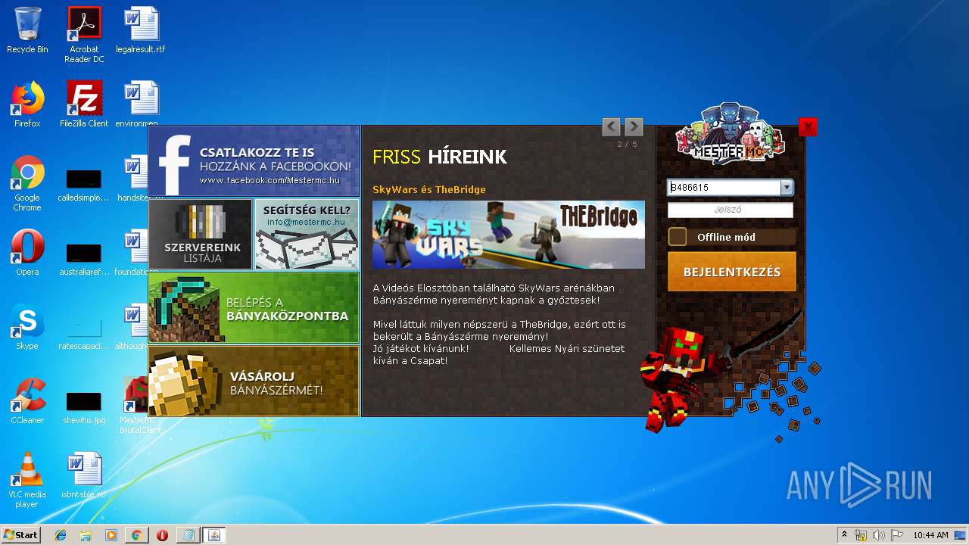This screenshot has height=545, width=969.
Task: Click the SkyWars and TheBridge news image
Action: pyautogui.click(x=509, y=235)
